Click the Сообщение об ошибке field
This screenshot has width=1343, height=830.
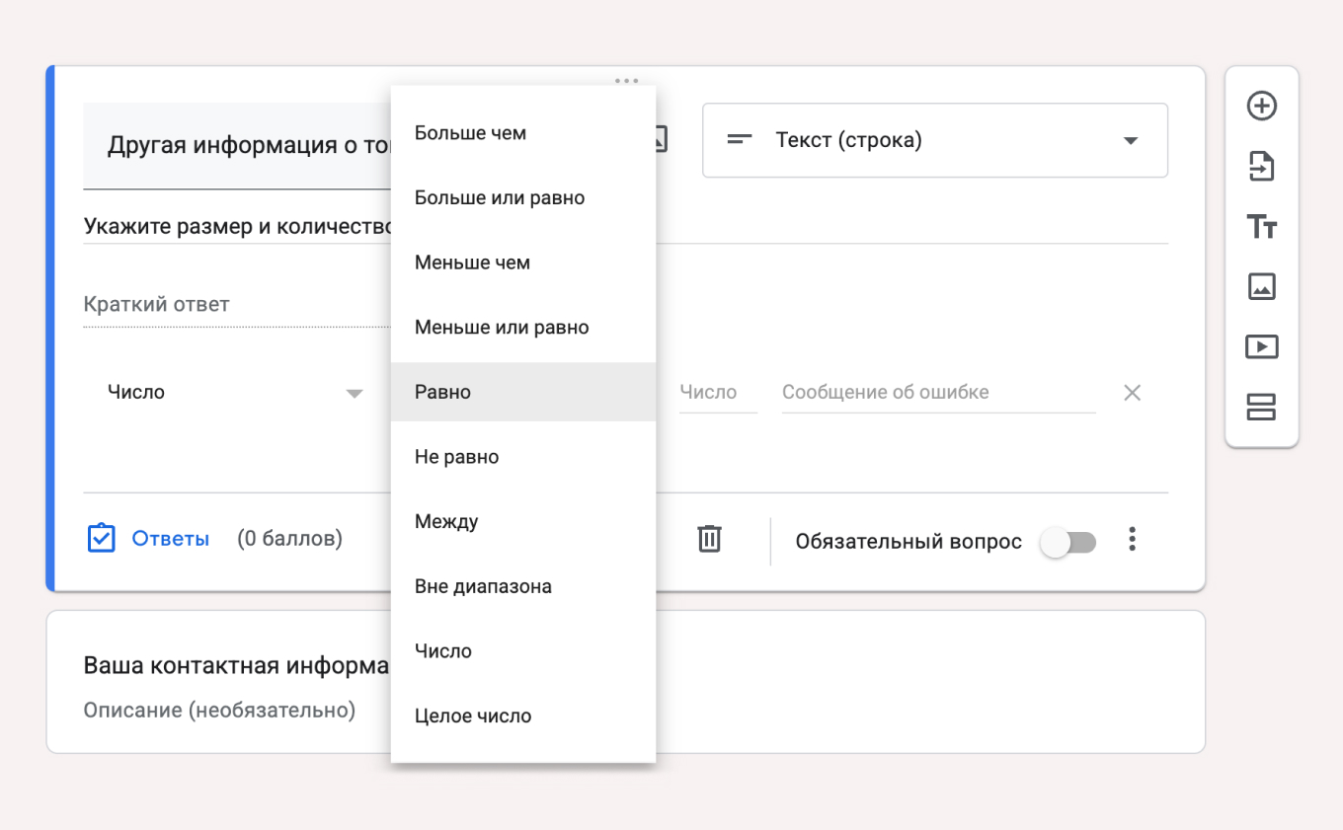tap(938, 393)
